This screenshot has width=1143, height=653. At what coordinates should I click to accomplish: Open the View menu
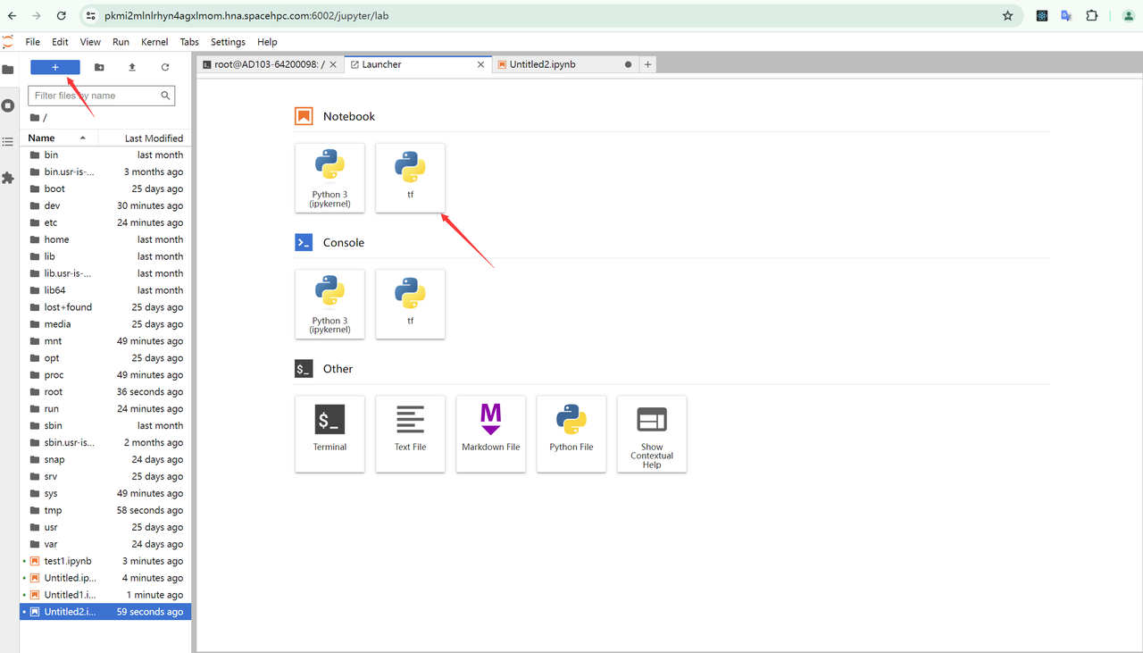(x=90, y=42)
